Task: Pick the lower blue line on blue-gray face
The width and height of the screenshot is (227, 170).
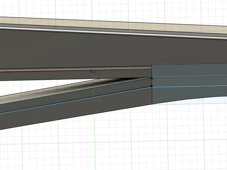Action: click(x=190, y=86)
